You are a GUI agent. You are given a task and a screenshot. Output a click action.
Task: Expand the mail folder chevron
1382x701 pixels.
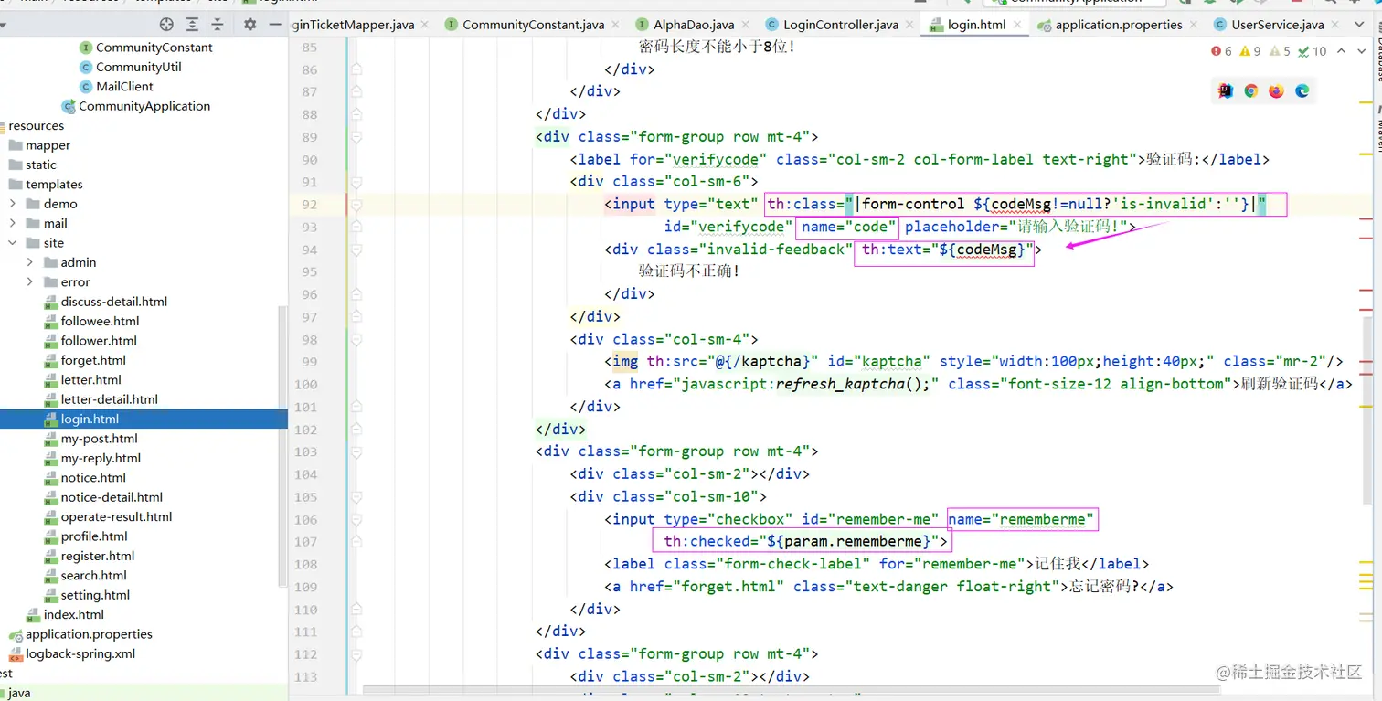click(x=13, y=223)
